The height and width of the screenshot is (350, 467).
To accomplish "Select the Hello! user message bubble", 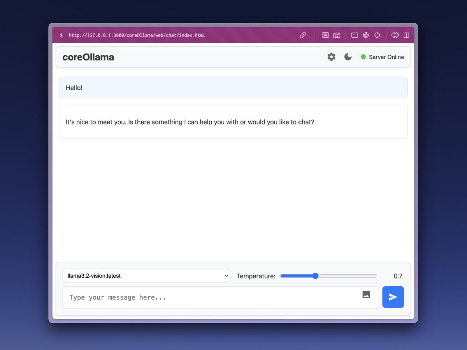I will click(x=233, y=87).
